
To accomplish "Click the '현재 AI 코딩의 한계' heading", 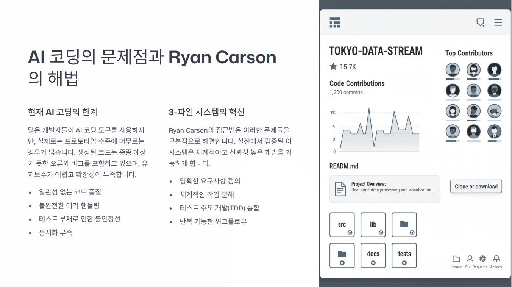I will [63, 112].
